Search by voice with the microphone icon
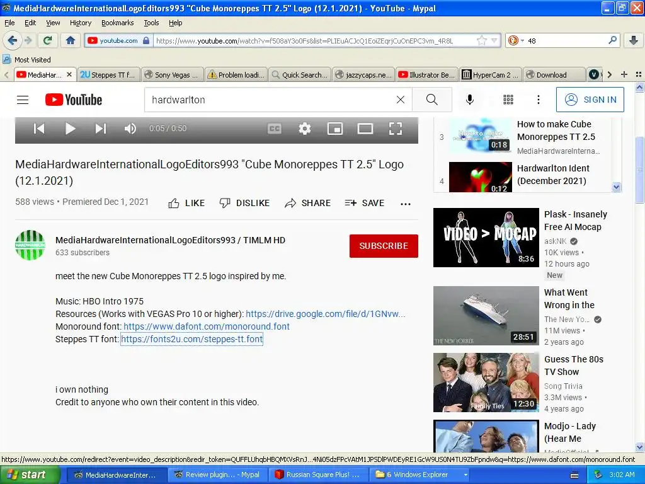This screenshot has height=484, width=645. (x=470, y=100)
